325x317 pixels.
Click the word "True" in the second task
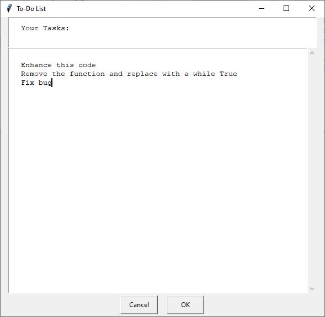coord(228,74)
